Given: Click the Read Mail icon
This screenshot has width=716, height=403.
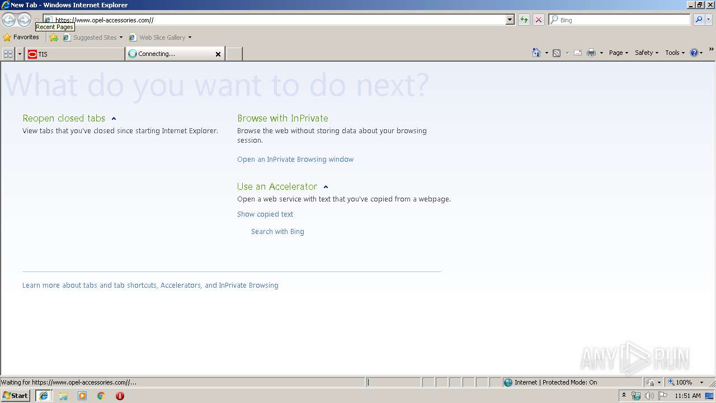Looking at the screenshot, I should click(578, 53).
